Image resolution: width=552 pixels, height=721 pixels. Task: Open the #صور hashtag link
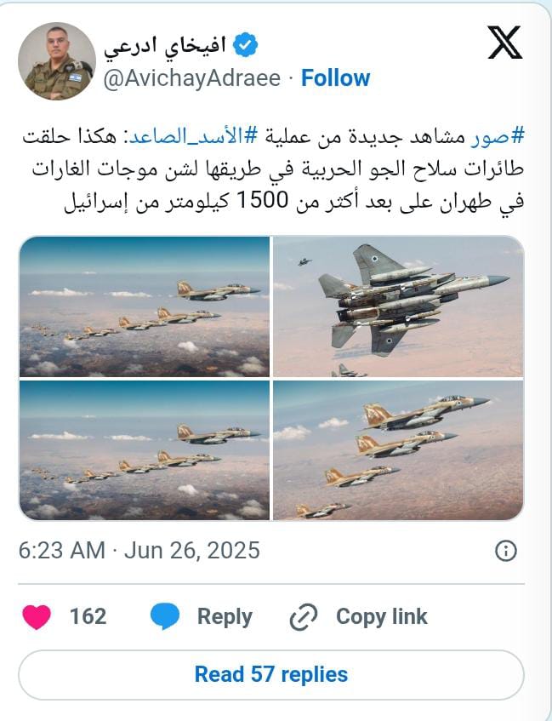(497, 136)
